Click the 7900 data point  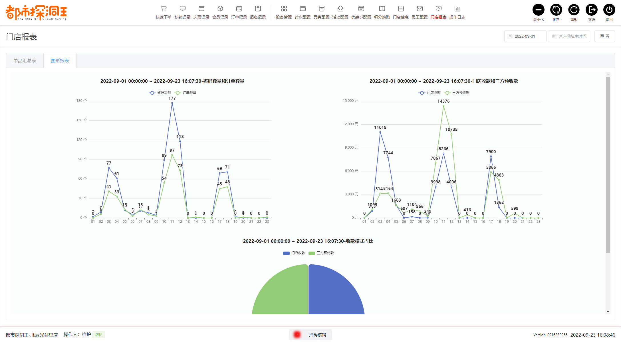[x=491, y=156]
